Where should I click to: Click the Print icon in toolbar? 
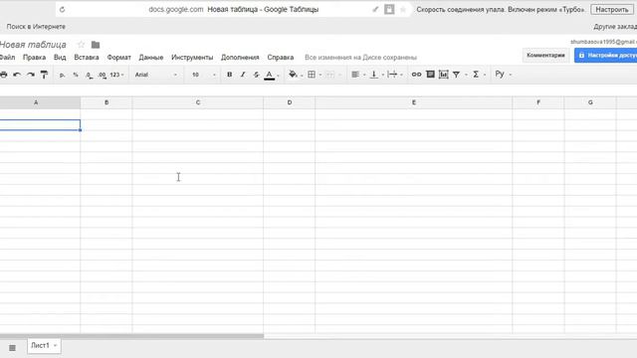pos(3,75)
